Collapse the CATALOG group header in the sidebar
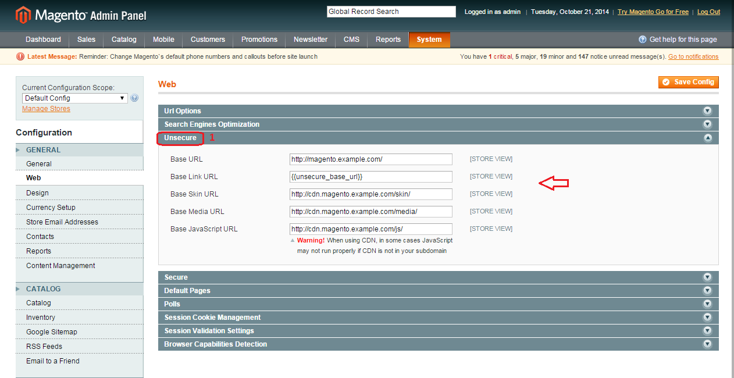 [x=79, y=289]
